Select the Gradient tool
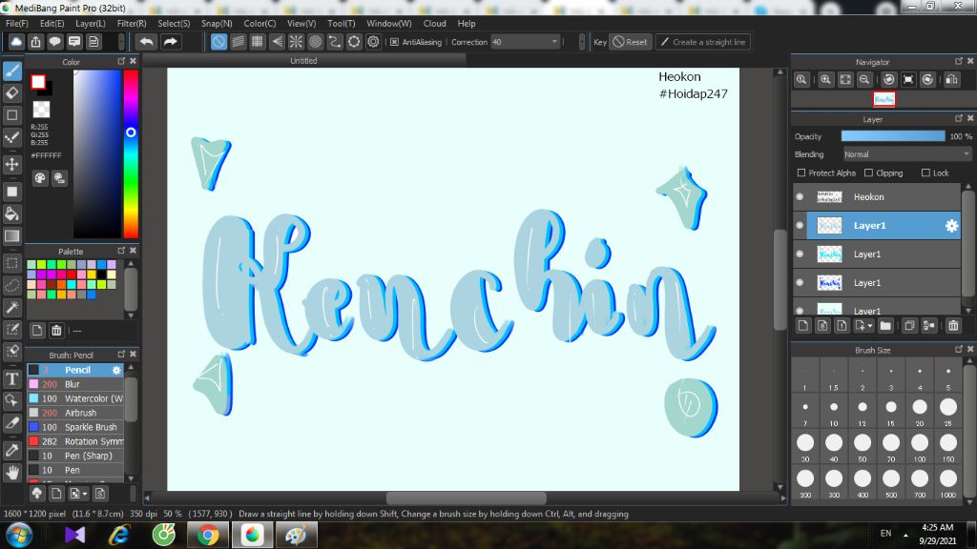This screenshot has width=977, height=549. [x=11, y=236]
